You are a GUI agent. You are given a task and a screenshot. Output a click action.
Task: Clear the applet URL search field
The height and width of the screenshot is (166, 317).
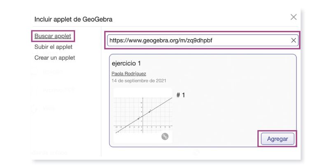pos(294,40)
